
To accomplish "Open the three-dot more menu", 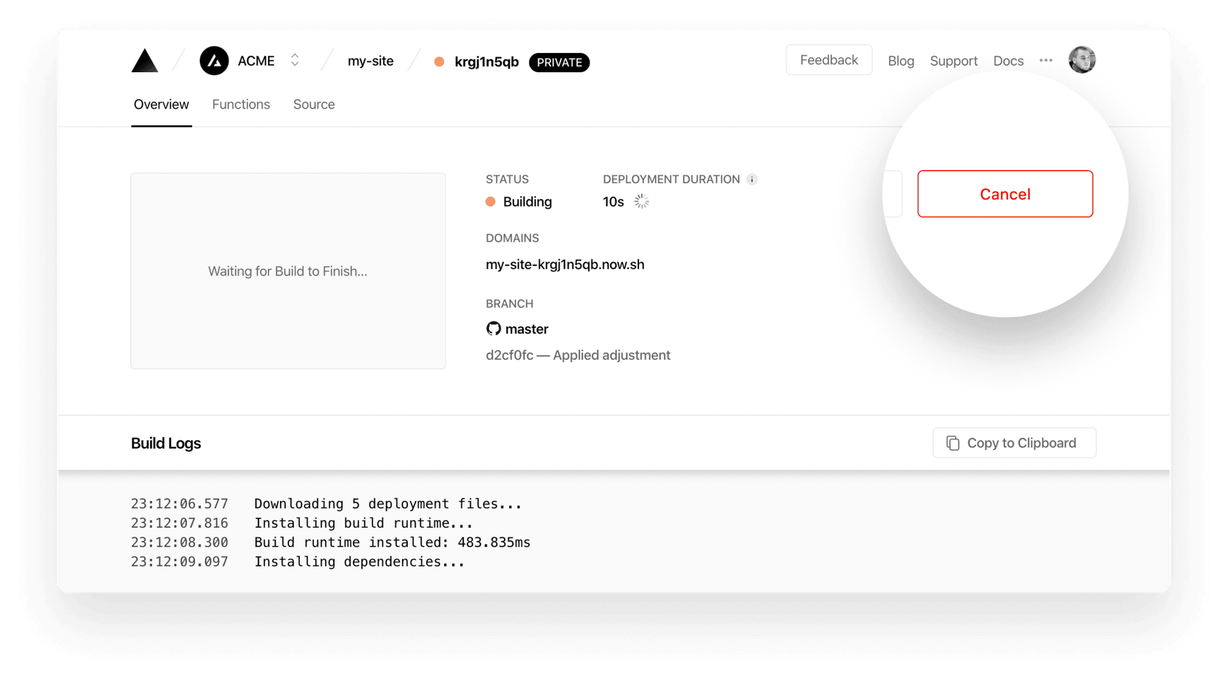I will coord(1046,61).
